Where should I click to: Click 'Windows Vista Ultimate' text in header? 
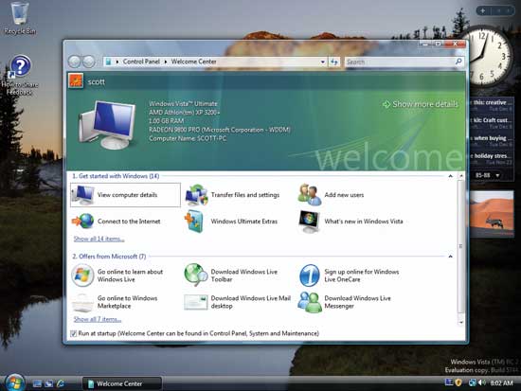[x=183, y=103]
